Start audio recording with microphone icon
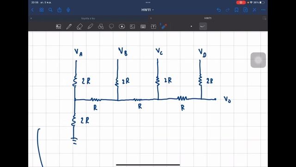 coord(68,10)
